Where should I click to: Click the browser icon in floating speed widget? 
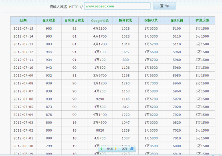132,148
